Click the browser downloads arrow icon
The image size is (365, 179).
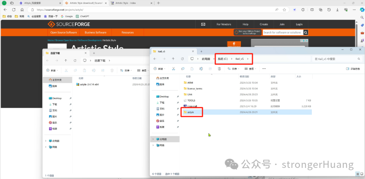click(337, 10)
